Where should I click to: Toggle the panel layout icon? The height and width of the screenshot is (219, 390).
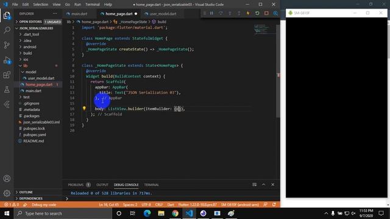pos(255,184)
